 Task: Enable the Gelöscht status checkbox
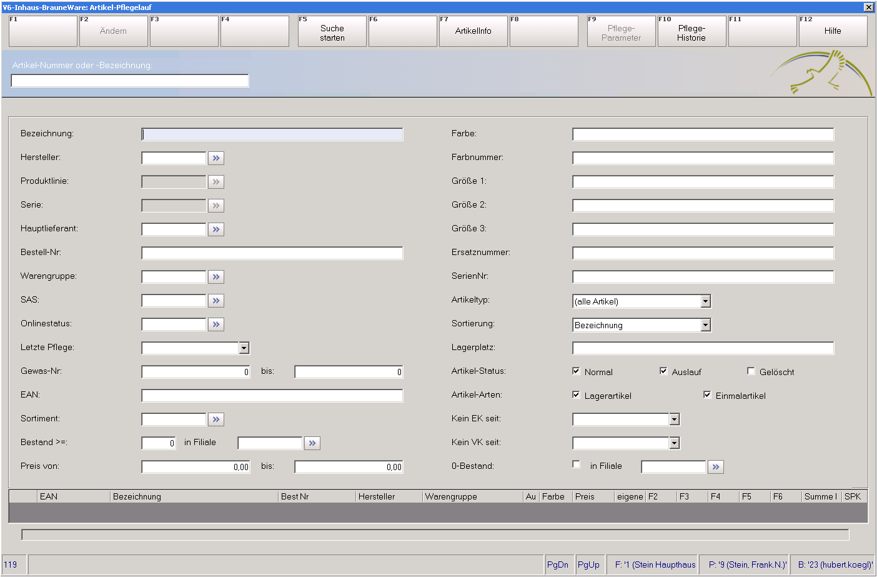[x=751, y=371]
